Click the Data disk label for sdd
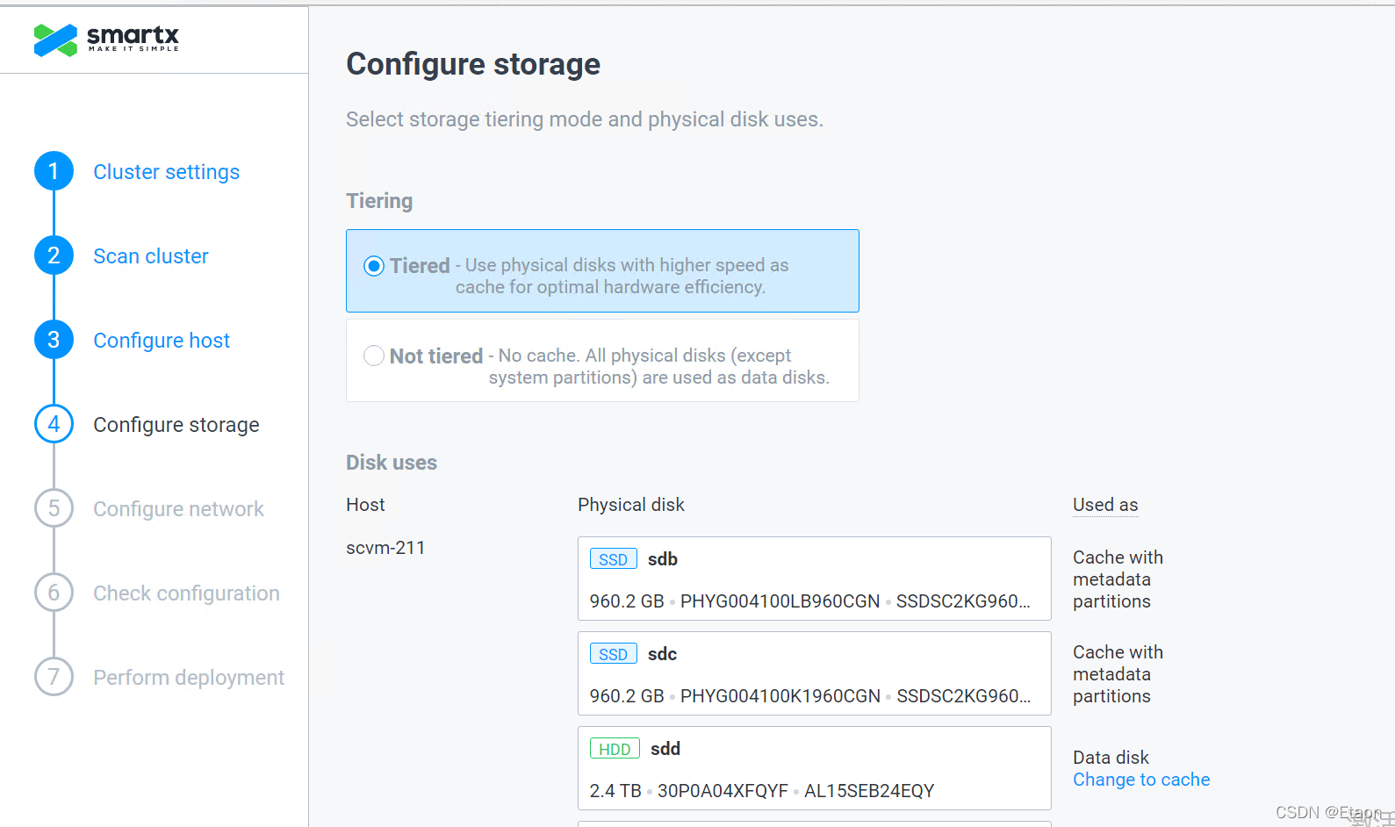 click(1111, 758)
